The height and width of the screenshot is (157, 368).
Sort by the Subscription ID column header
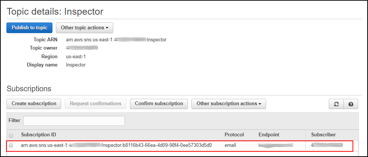[38, 135]
